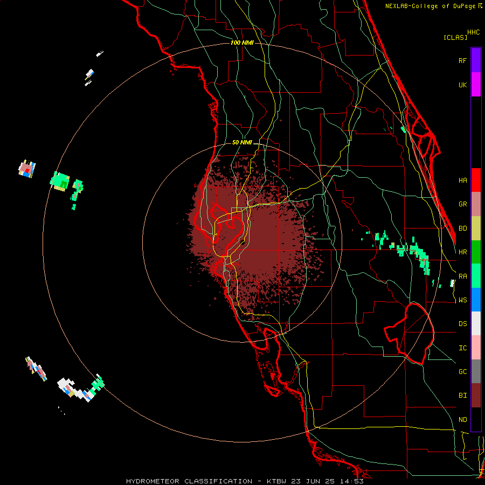Click the IC legend label

tap(462, 348)
